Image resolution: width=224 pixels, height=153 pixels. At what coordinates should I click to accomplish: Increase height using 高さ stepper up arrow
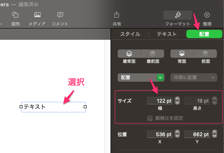(x=214, y=99)
